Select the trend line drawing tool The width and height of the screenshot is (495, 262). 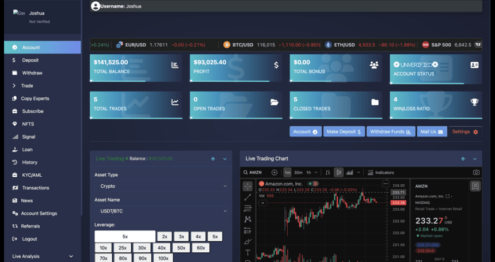pyautogui.click(x=247, y=197)
